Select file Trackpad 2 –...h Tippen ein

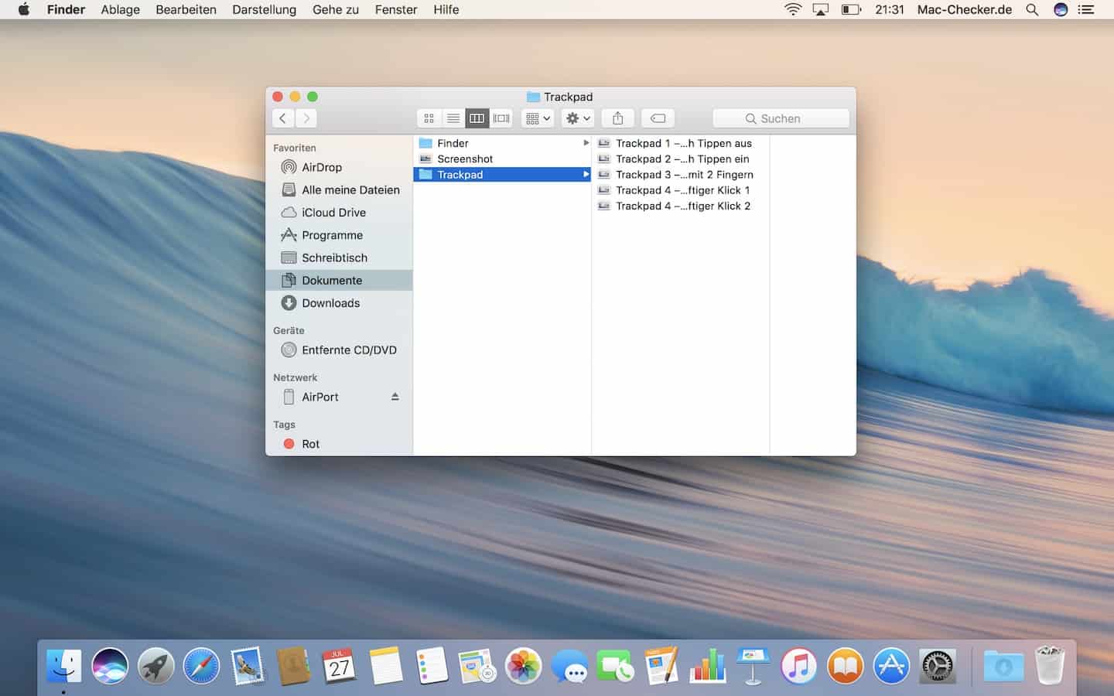tap(681, 159)
